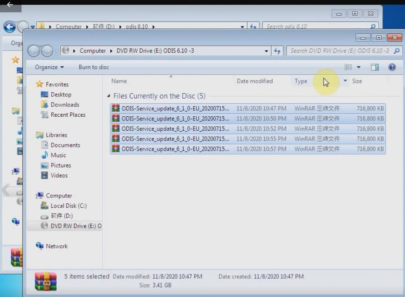Open the Organize dropdown menu

[x=48, y=67]
